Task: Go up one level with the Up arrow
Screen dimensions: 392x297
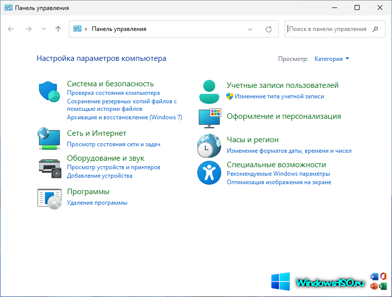Action: (x=58, y=29)
